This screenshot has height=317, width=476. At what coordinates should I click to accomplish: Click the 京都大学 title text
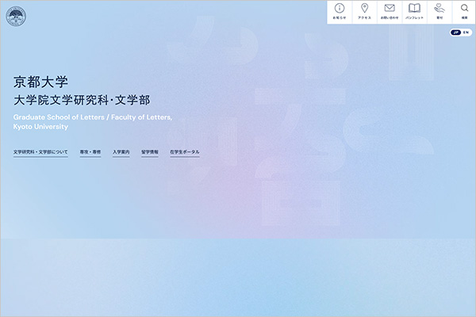[x=41, y=82]
